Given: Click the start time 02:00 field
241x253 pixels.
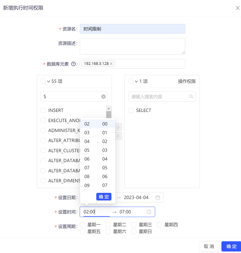Looking at the screenshot, I should [96, 212].
